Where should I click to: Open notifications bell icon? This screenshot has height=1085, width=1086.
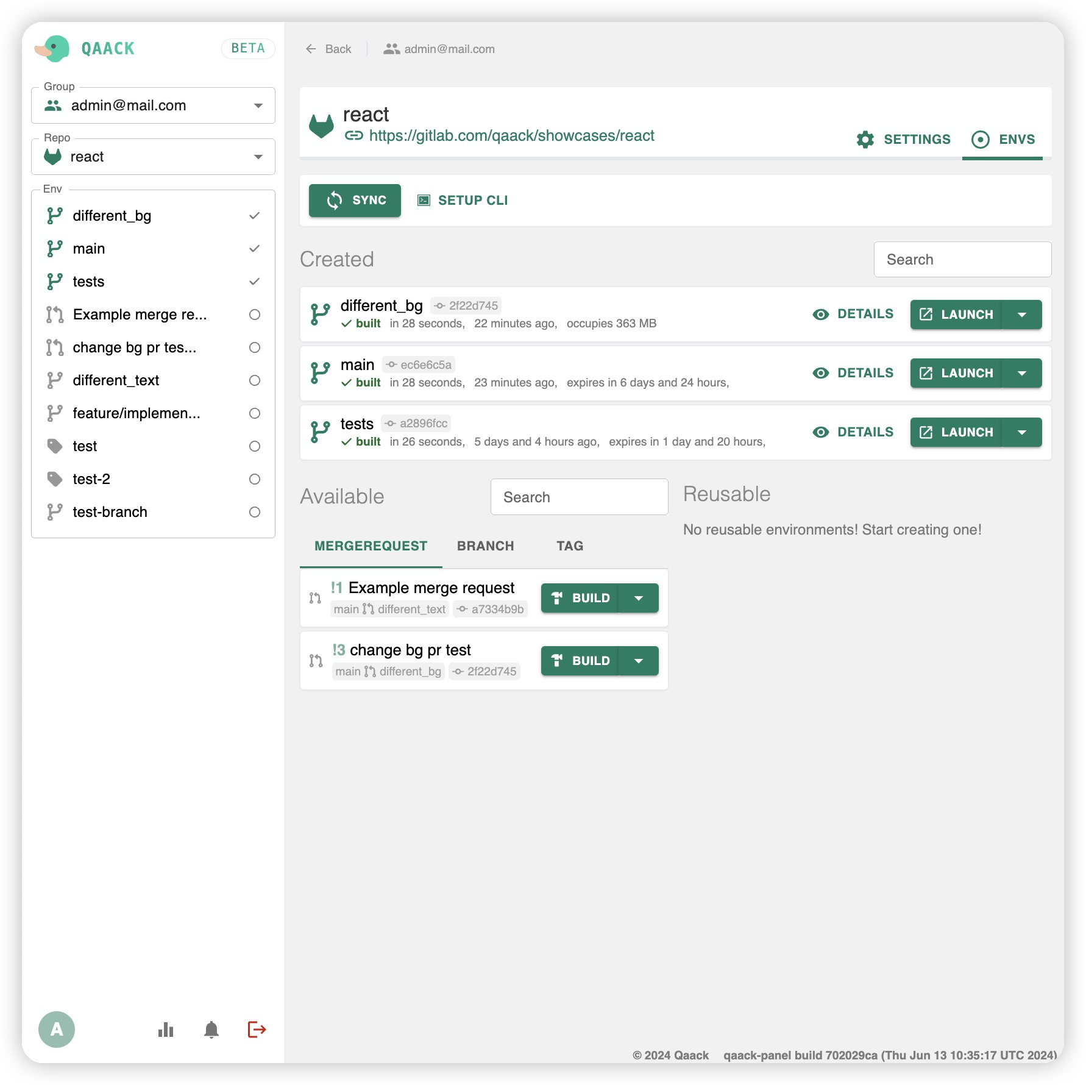point(211,1030)
